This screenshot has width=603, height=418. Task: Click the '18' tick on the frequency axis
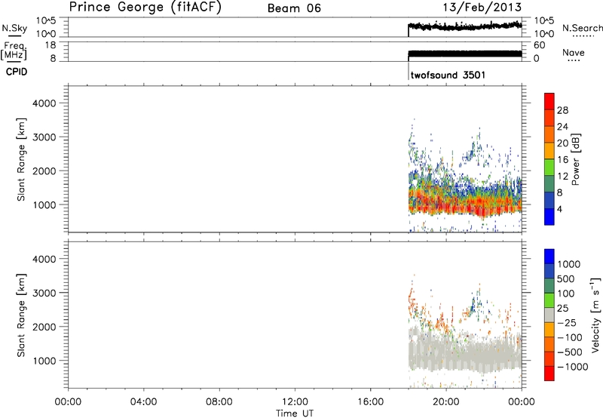coord(50,45)
